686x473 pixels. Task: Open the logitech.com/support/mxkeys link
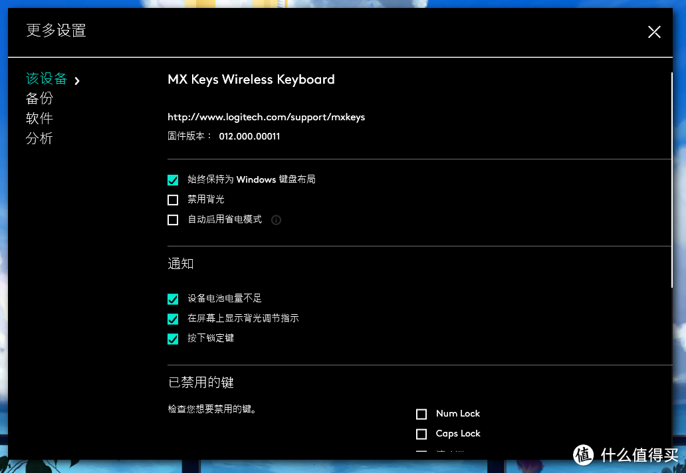point(266,117)
